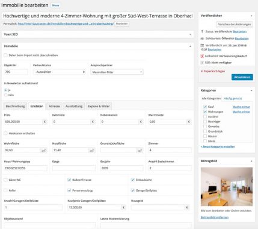Click Bearbeiten link next to Sichtbarkeit
Viewport: 258px width, 229px height.
(x=242, y=39)
